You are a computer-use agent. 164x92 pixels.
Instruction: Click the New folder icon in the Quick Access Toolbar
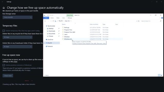(x=50, y=15)
